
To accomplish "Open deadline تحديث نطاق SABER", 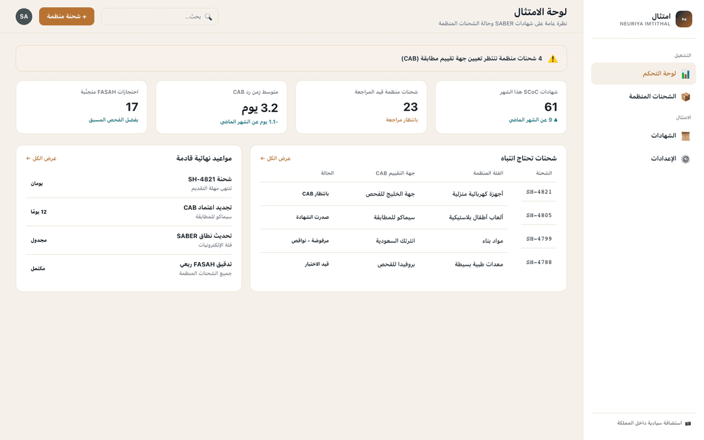I will (x=129, y=240).
